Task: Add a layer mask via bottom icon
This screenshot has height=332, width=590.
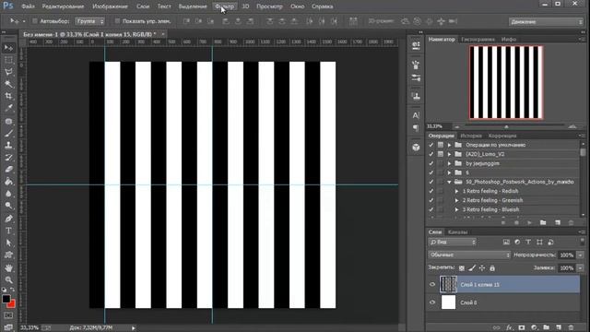Action: (x=522, y=327)
